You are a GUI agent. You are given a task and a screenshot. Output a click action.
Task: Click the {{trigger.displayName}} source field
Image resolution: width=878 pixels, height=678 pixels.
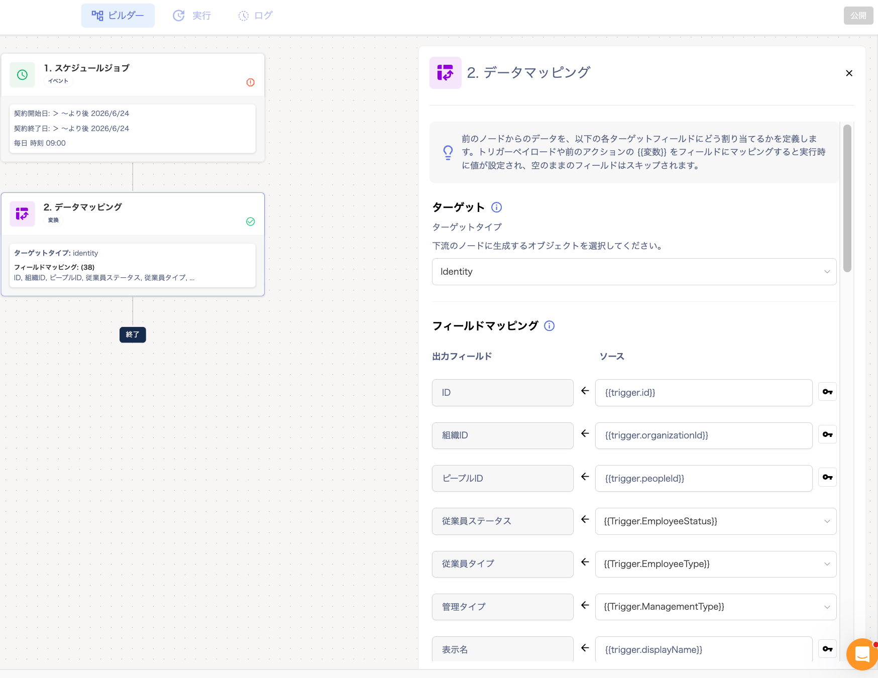pos(703,649)
